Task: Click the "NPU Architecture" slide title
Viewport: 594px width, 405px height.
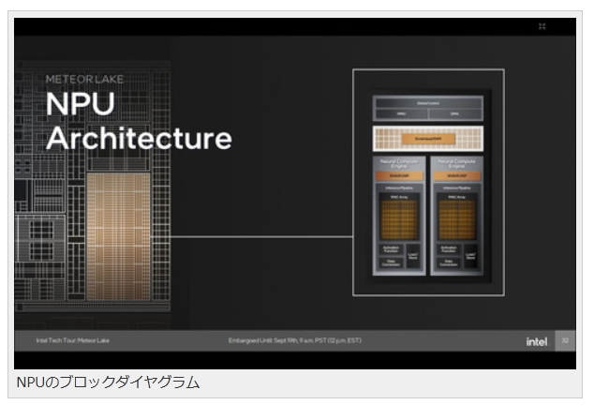Action: pos(136,120)
